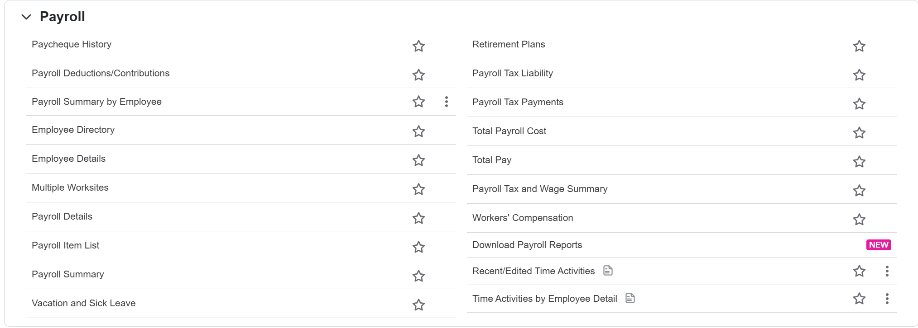Click the custom report icon beside Recent/Edited Time Activities
The image size is (918, 328).
pos(608,271)
